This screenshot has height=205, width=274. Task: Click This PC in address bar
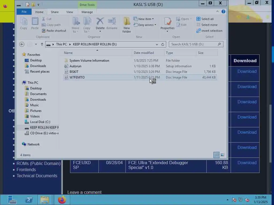[62, 44]
